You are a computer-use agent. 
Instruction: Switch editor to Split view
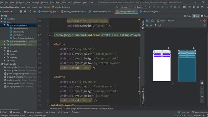click(196, 16)
